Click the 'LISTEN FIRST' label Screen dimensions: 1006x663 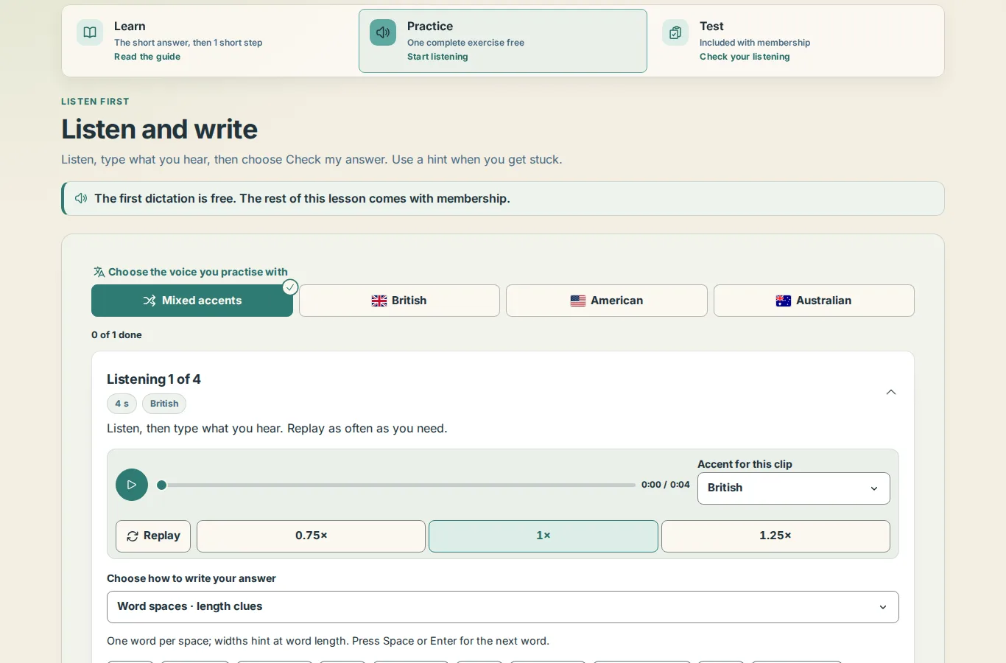(95, 102)
